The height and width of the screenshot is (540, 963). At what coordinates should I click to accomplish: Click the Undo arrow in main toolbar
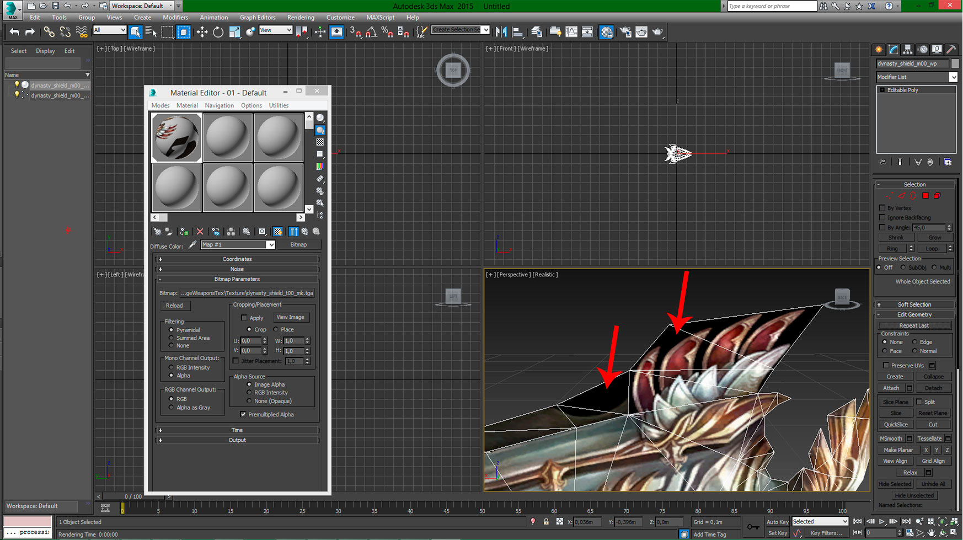tap(14, 32)
